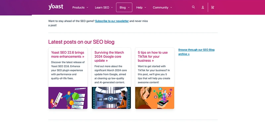Image resolution: width=265 pixels, height=135 pixels.
Task: Open the shopping cart icon
Action: [213, 7]
